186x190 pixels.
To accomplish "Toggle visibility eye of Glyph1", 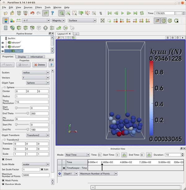I will 3,51.
